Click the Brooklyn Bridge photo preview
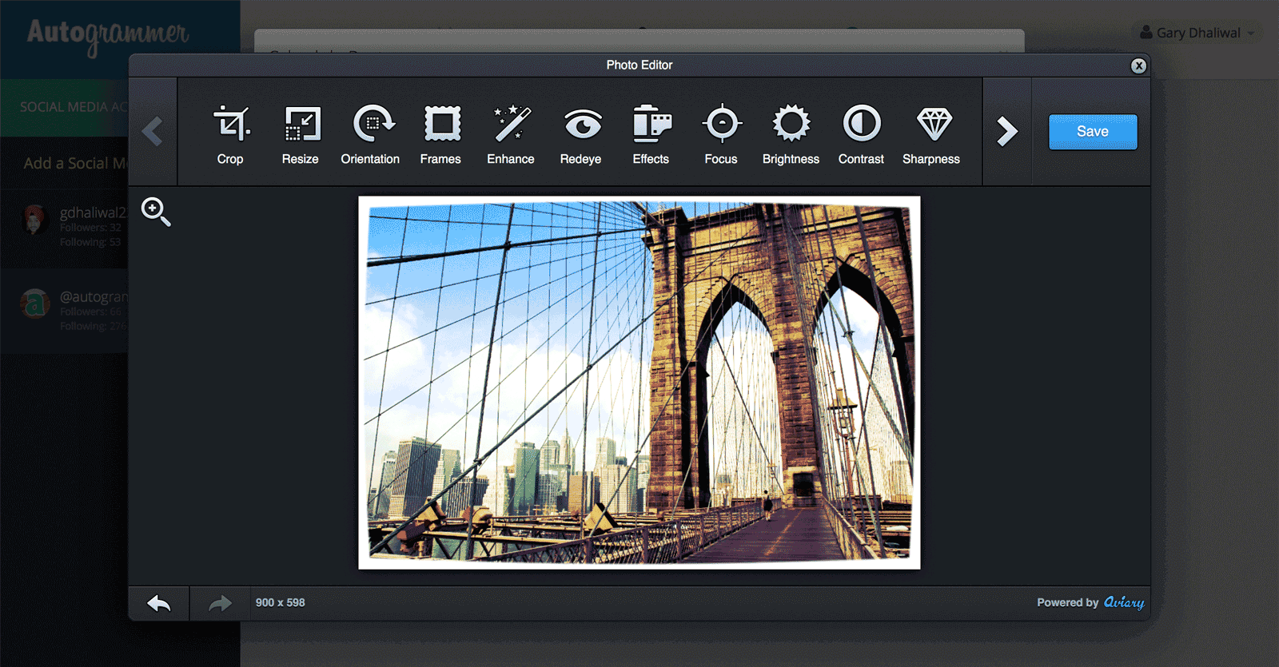This screenshot has height=667, width=1279. (x=639, y=383)
